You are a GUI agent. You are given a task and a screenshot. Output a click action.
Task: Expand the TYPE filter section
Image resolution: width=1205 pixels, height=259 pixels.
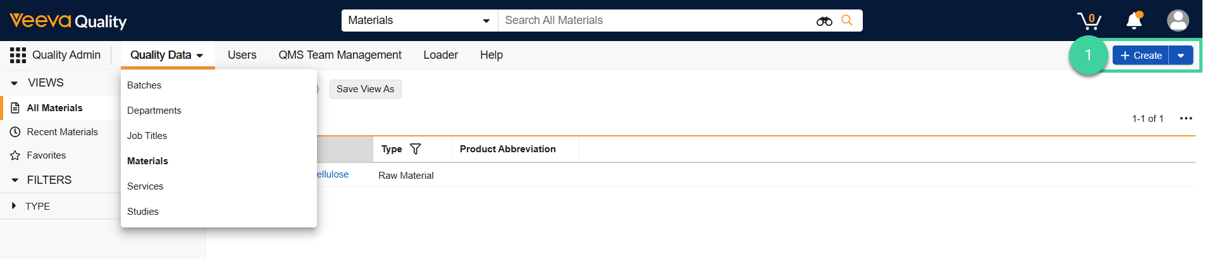[14, 206]
